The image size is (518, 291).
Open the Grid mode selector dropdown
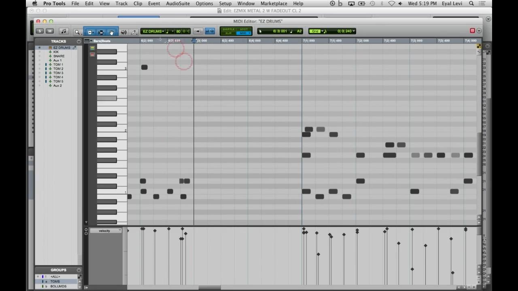click(317, 31)
